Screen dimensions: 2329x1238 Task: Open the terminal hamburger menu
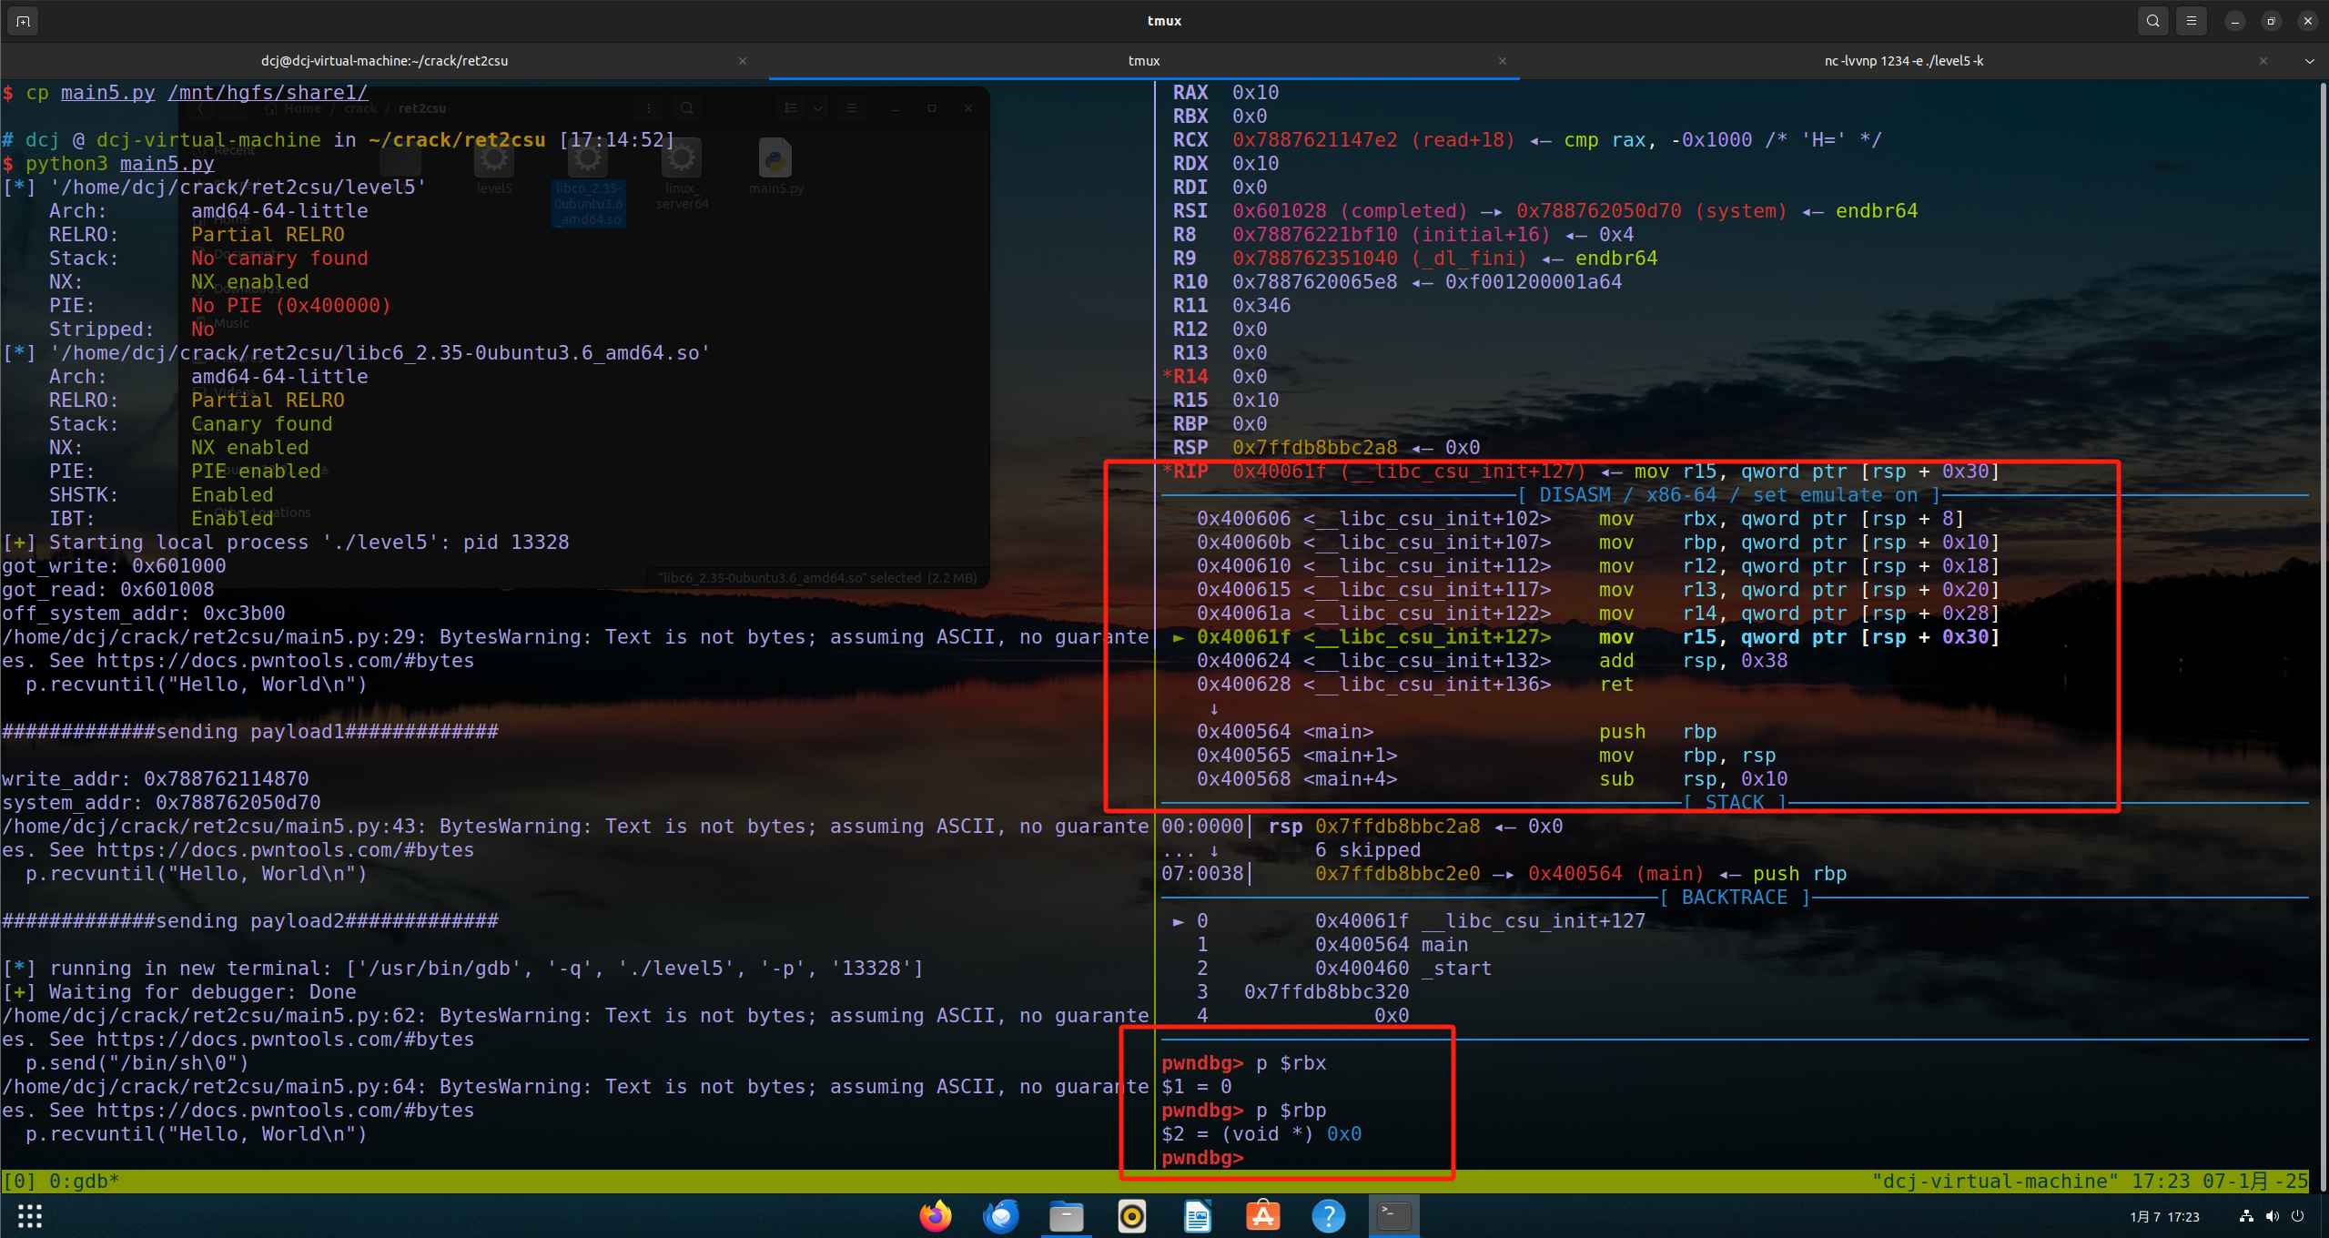[2192, 21]
